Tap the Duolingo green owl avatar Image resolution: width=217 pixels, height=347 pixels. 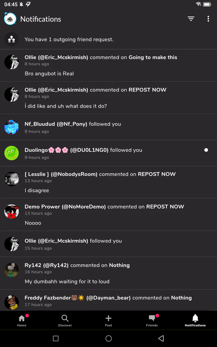11,153
